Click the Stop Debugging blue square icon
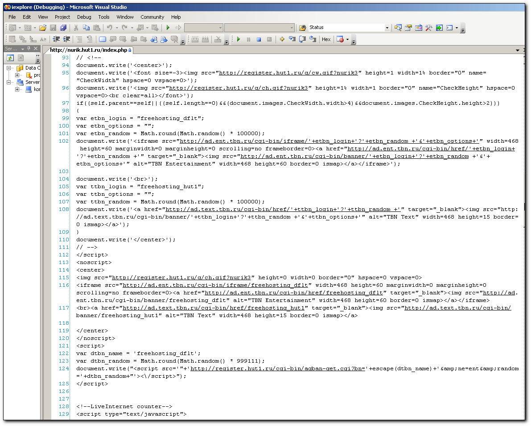This screenshot has width=531, height=426. [259, 39]
